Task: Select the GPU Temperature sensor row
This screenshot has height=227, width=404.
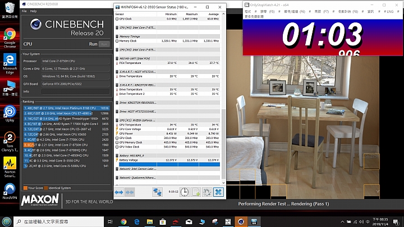Action: click(x=167, y=124)
